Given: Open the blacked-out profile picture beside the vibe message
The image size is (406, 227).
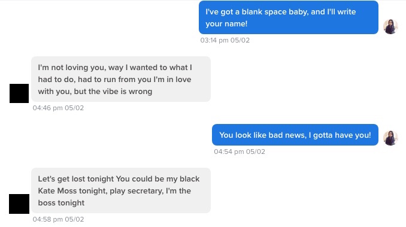Looking at the screenshot, I should coord(19,93).
